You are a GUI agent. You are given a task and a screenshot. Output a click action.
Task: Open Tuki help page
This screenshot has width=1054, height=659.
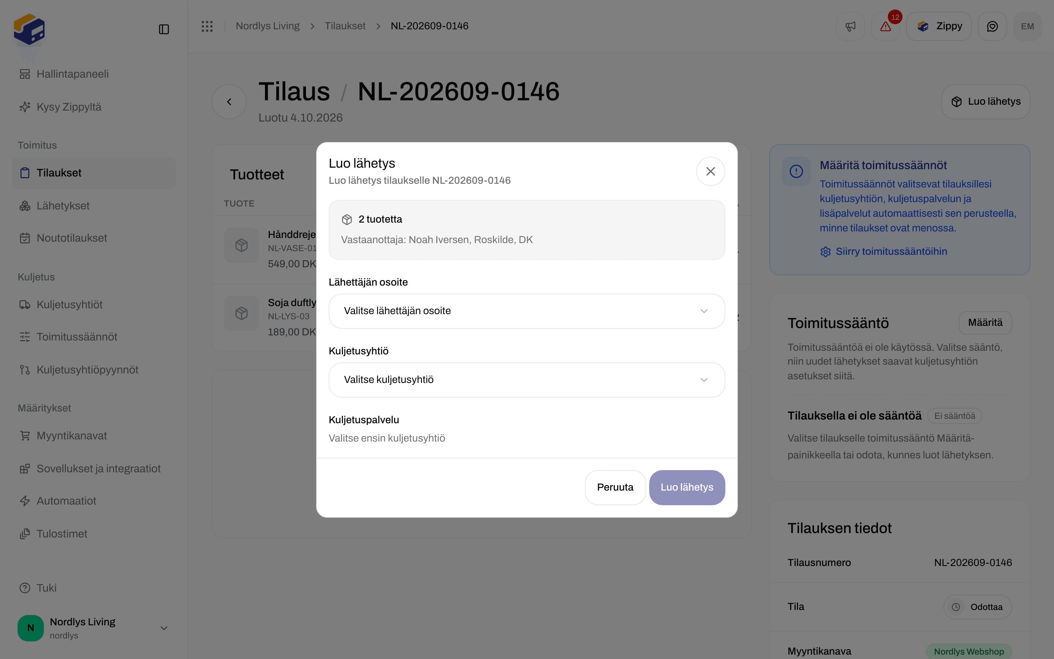click(x=94, y=588)
